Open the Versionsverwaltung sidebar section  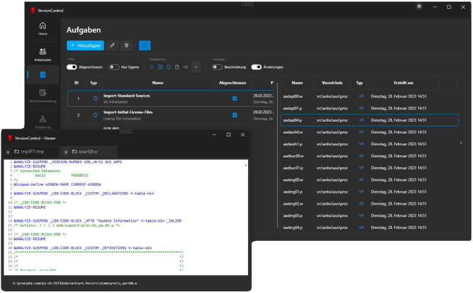[43, 95]
